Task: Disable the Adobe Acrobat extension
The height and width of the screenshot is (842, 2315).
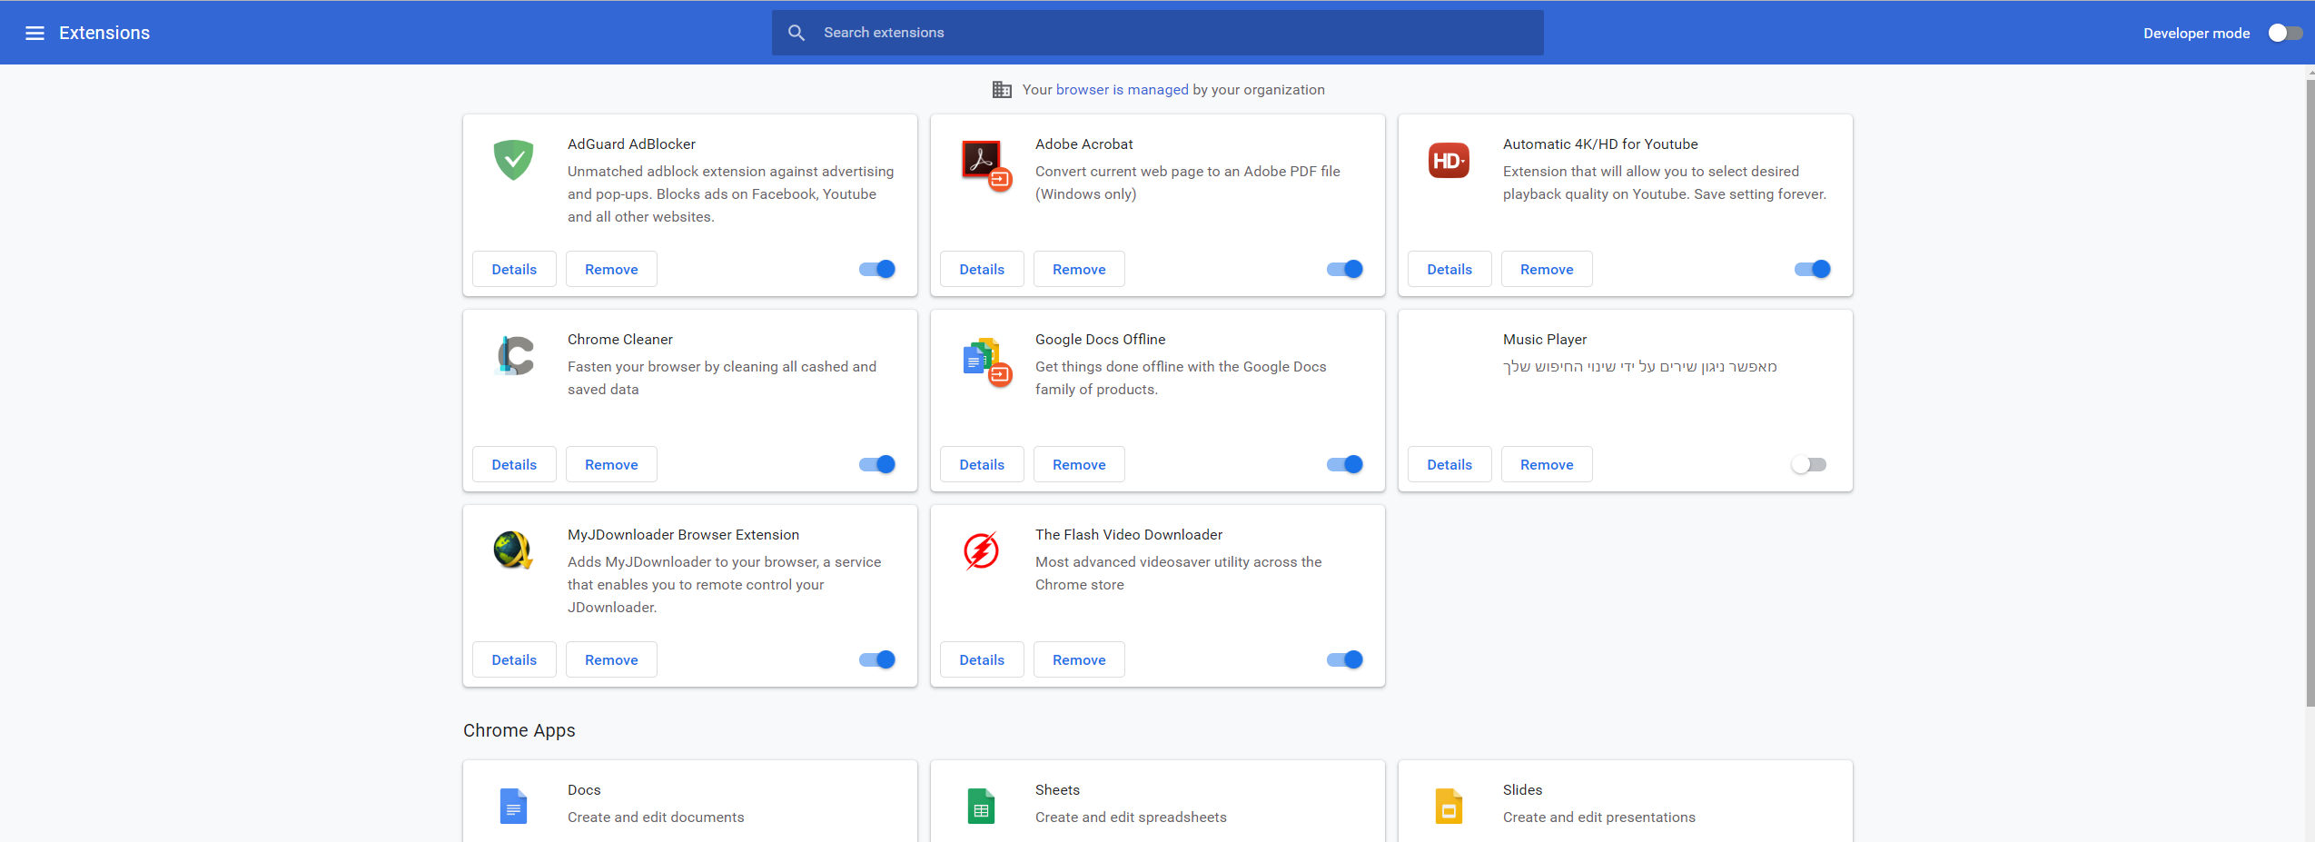Action: click(x=1345, y=269)
